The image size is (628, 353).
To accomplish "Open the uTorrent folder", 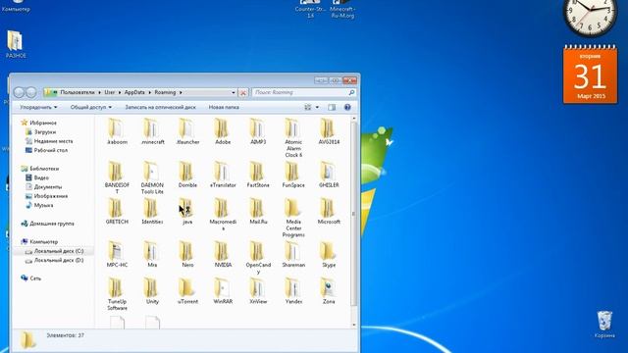I will click(187, 291).
